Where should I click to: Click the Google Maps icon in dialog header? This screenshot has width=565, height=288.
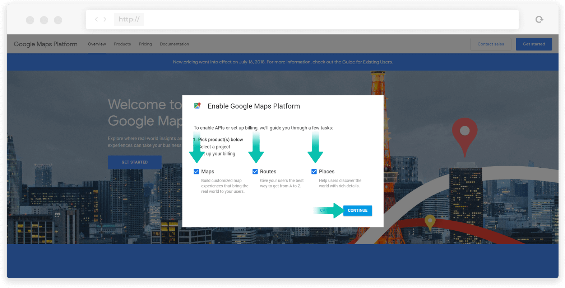coord(197,106)
